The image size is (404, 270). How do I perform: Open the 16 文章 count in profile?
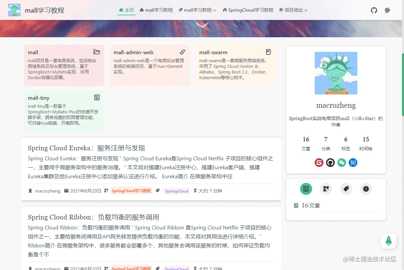click(x=306, y=143)
